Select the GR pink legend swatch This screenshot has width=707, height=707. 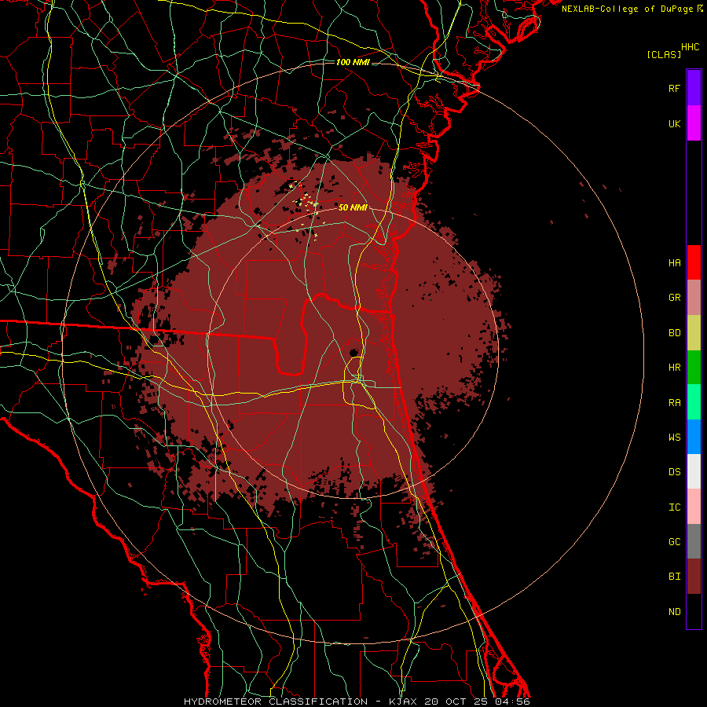point(694,298)
